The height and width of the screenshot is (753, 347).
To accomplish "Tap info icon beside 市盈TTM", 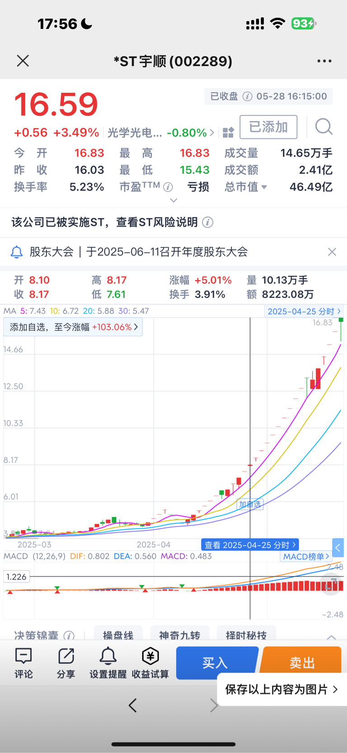I will pyautogui.click(x=168, y=187).
